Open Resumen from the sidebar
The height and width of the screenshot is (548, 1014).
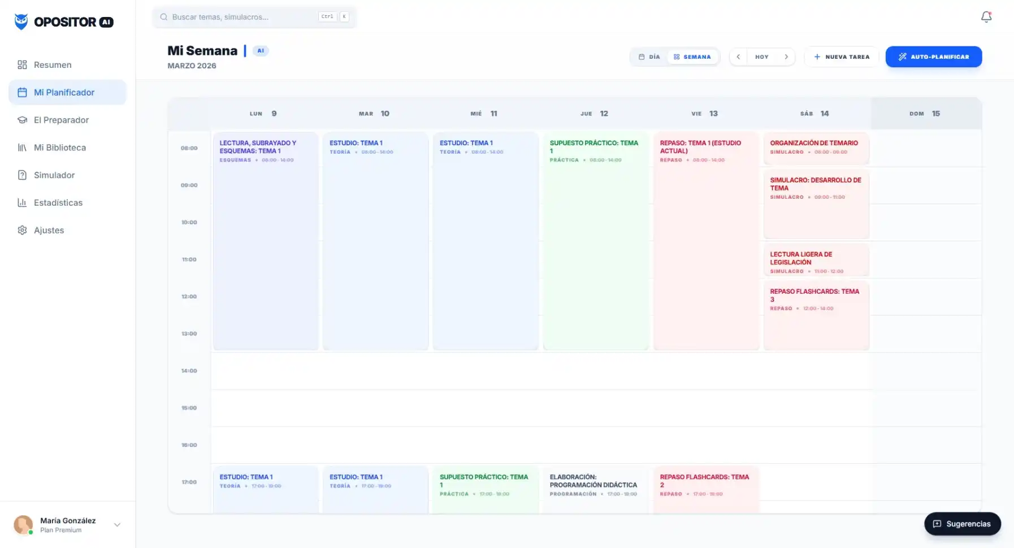pos(53,65)
